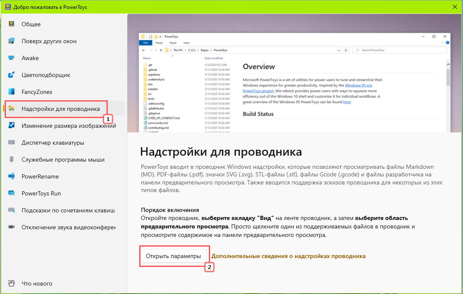Go to Надстройки для проводника in the sidebar
The width and height of the screenshot is (463, 294).
(64, 109)
